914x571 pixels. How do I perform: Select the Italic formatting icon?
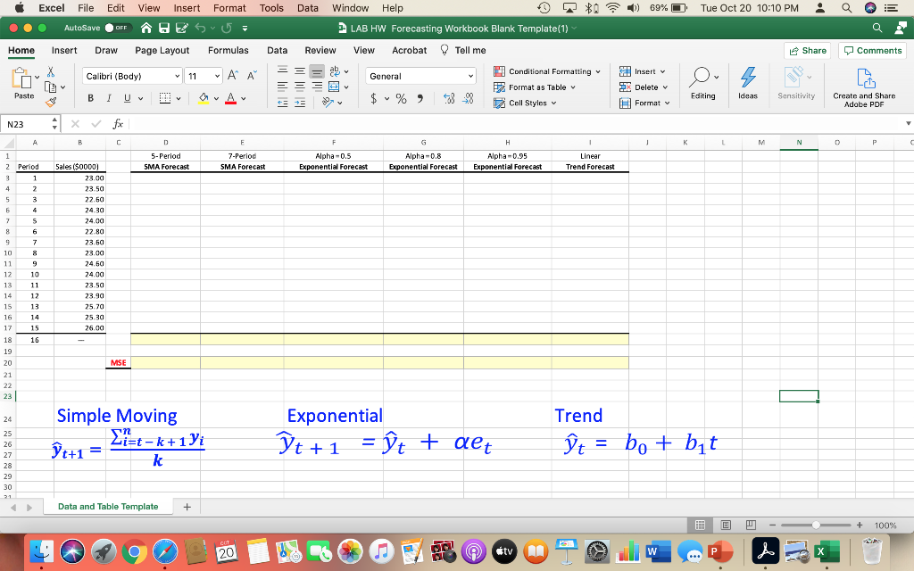[108, 97]
